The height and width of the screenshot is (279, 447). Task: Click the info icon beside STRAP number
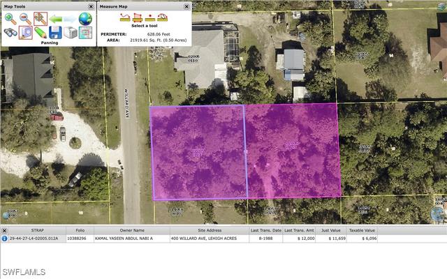5,239
